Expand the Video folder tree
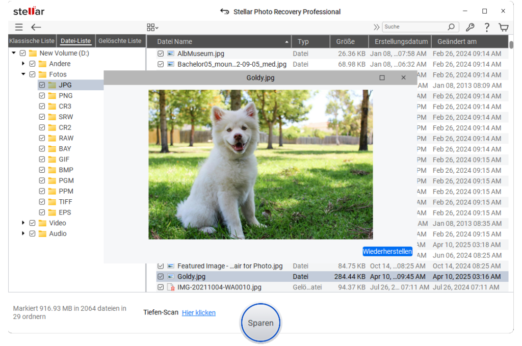Screen dimensions: 522x346 click(23, 223)
